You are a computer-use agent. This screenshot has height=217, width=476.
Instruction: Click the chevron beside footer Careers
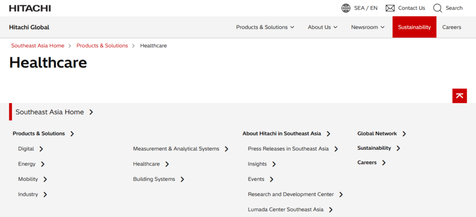383,163
